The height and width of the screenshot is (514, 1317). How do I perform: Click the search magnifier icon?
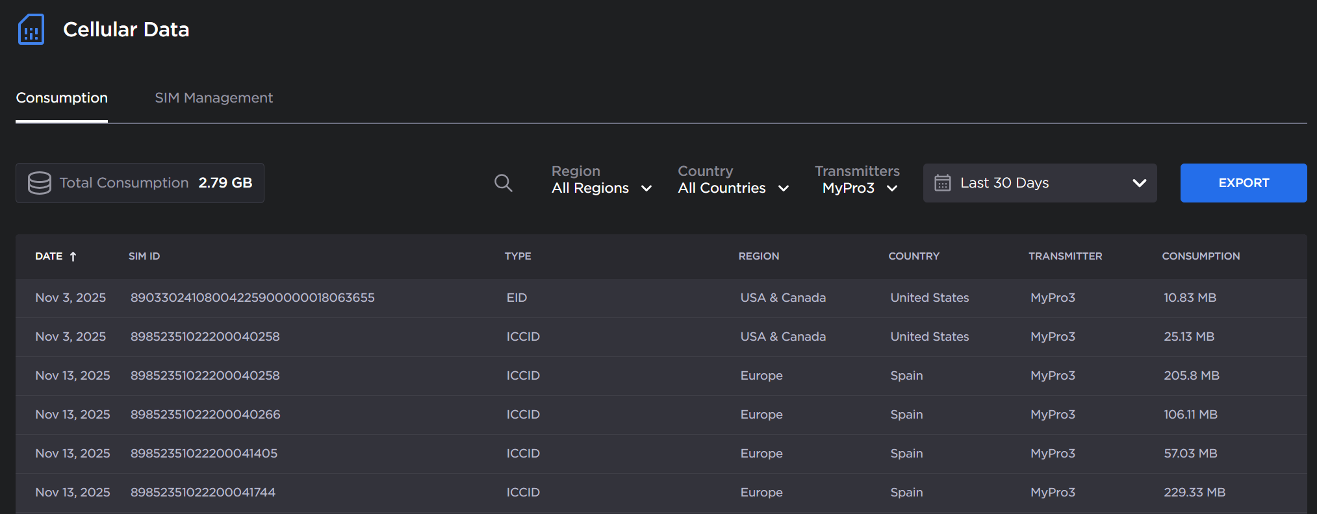click(x=503, y=183)
